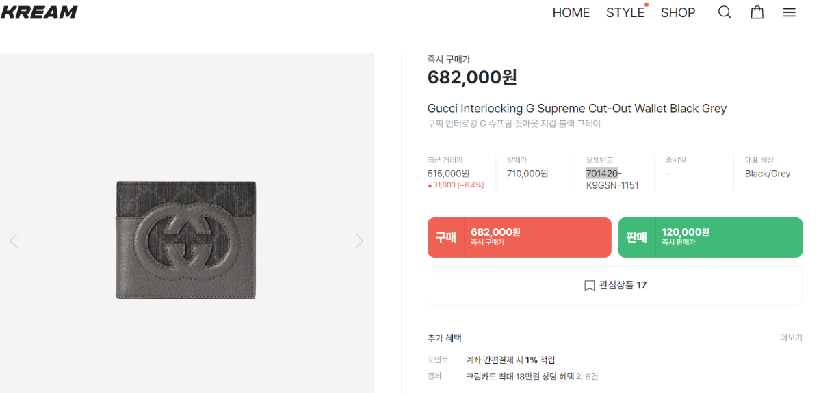Screen dimensions: 821x393
Task: Click the Gucci wallet product image
Action: click(x=186, y=240)
